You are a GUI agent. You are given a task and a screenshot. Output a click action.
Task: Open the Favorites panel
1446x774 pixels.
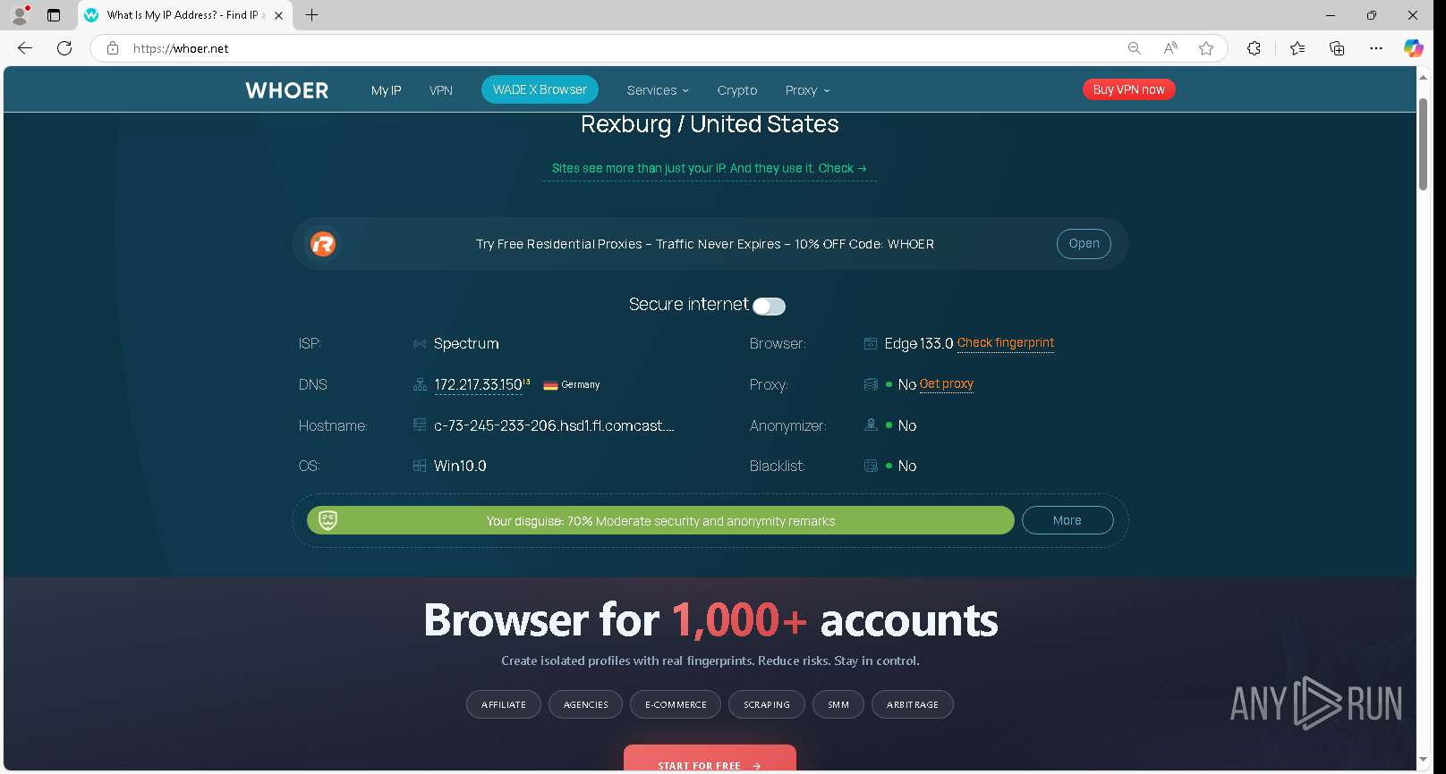click(1297, 48)
